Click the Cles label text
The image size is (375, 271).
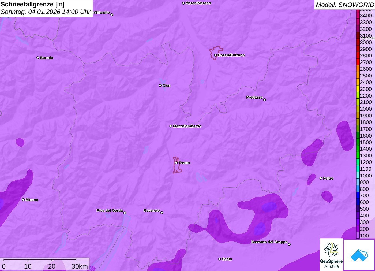click(166, 86)
